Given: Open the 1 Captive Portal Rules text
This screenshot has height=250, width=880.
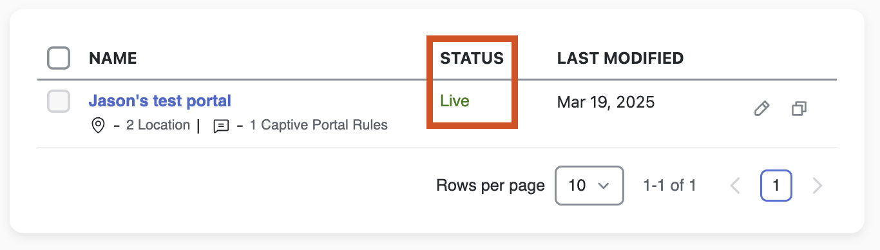Looking at the screenshot, I should [x=319, y=125].
